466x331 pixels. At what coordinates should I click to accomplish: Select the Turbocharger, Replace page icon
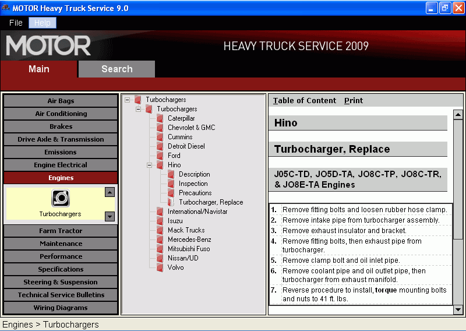171,202
